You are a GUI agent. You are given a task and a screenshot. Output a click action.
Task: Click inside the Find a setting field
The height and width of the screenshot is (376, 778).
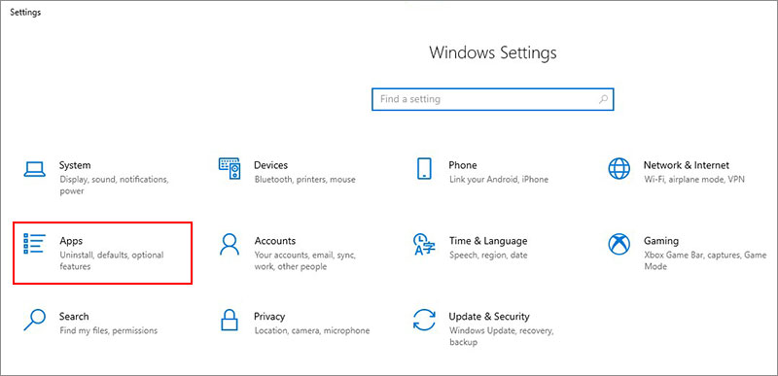[x=493, y=99]
